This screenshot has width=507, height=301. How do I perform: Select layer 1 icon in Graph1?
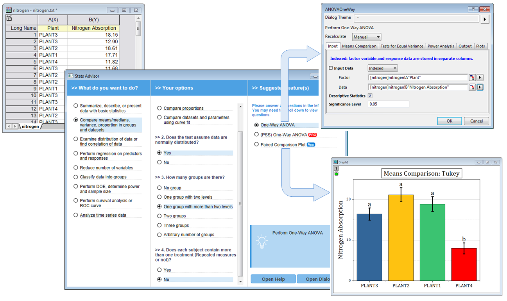coord(336,168)
